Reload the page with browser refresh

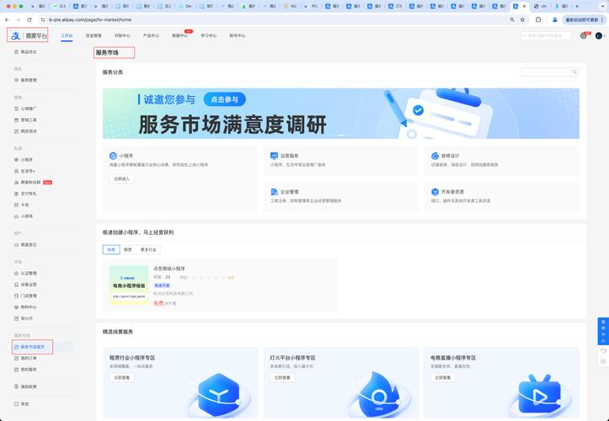[x=29, y=19]
